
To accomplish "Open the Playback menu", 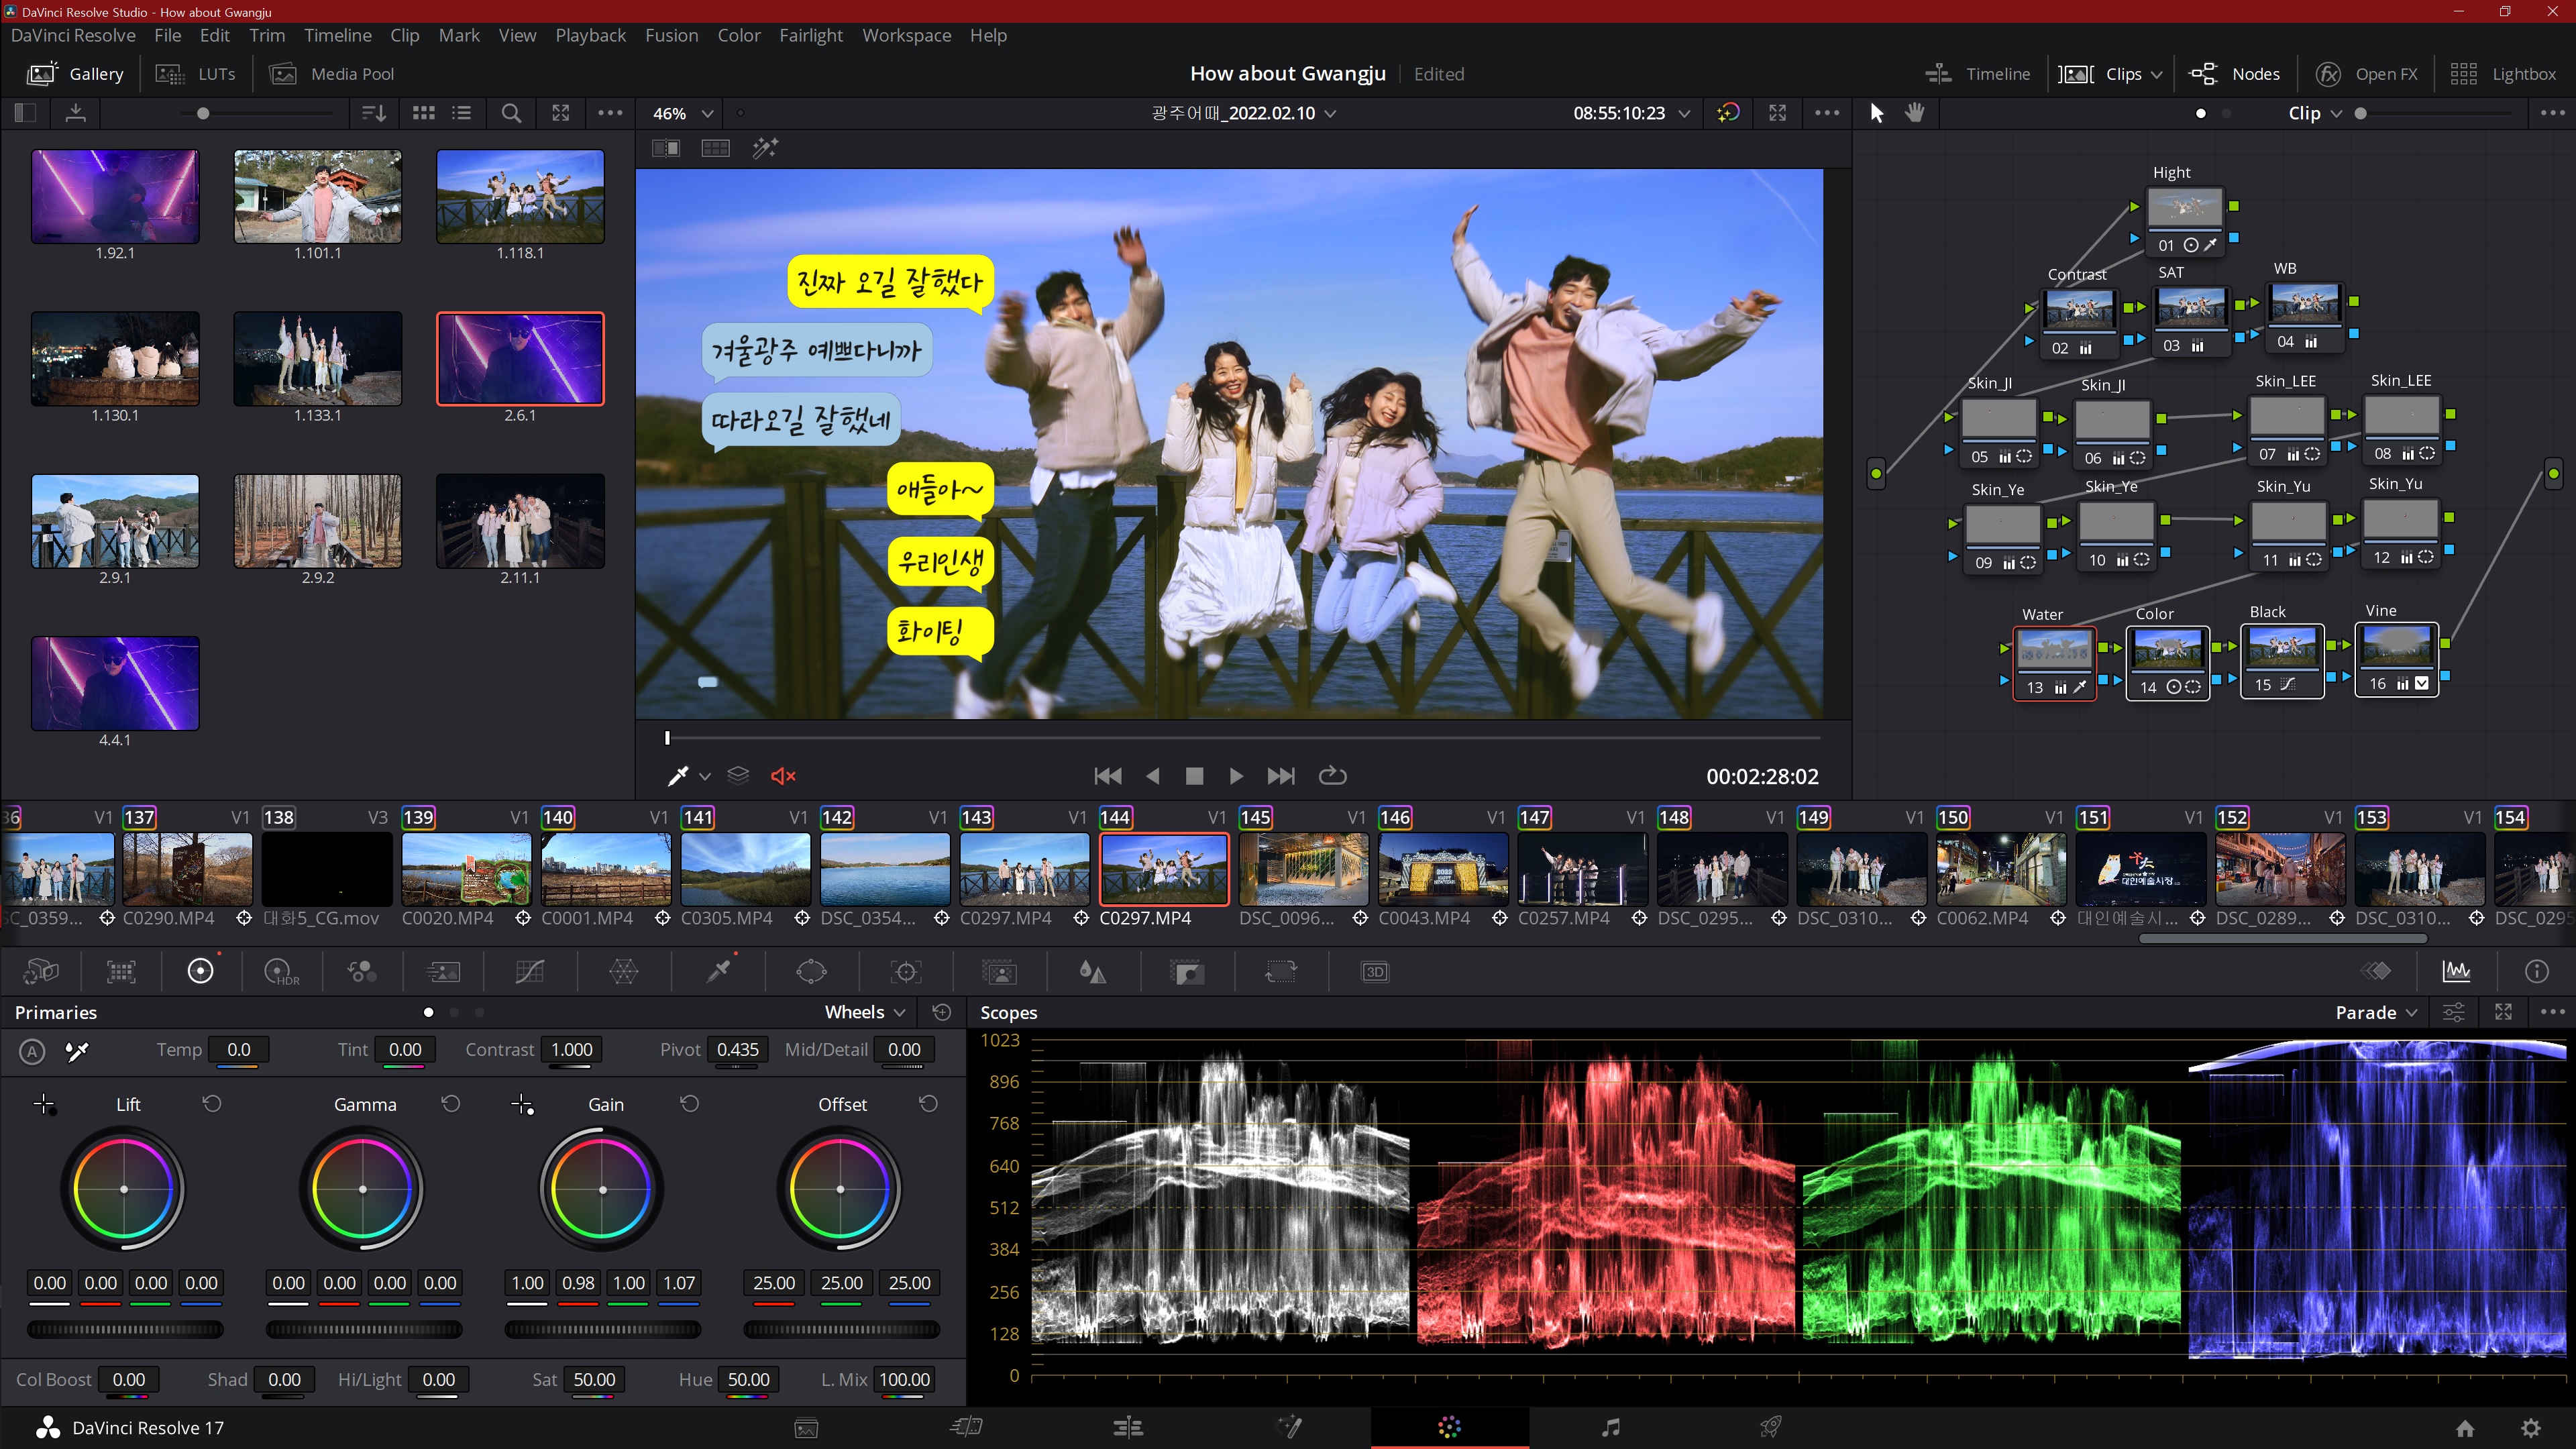I will coord(590,35).
